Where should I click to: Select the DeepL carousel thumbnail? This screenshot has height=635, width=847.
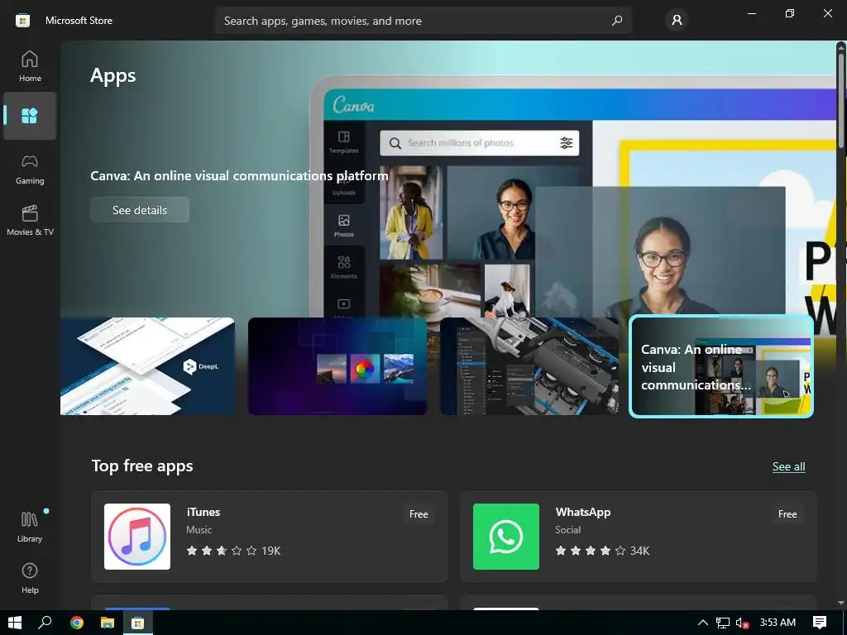[x=147, y=366]
